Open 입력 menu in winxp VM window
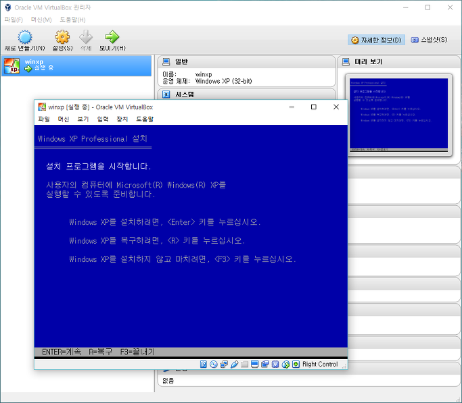Image resolution: width=462 pixels, height=403 pixels. (103, 119)
